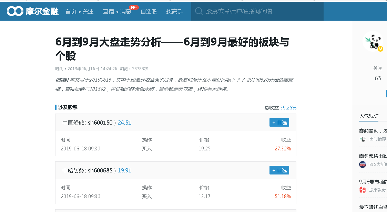Open 找高手 navigation item
The image size is (387, 212).
pos(175,12)
